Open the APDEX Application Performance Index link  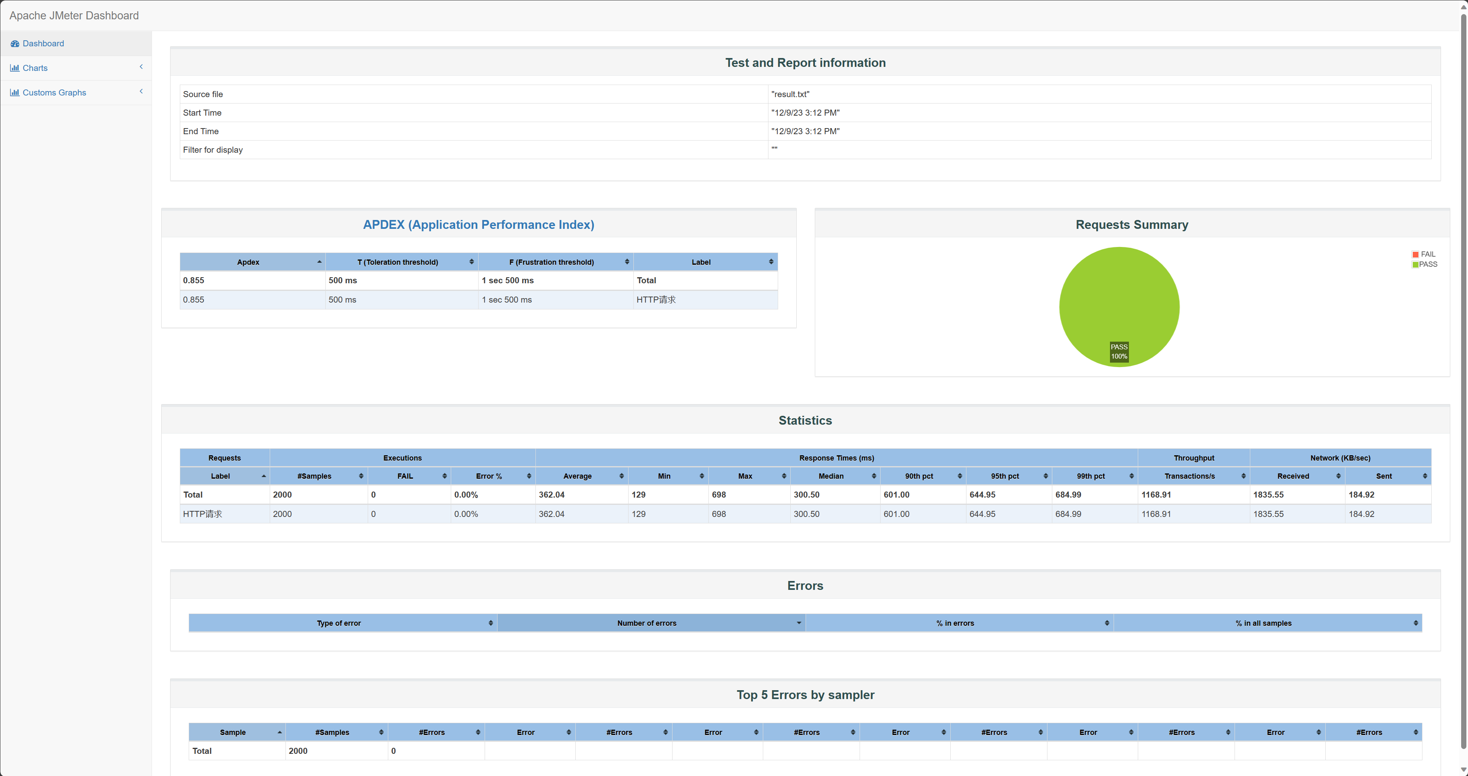coord(479,224)
